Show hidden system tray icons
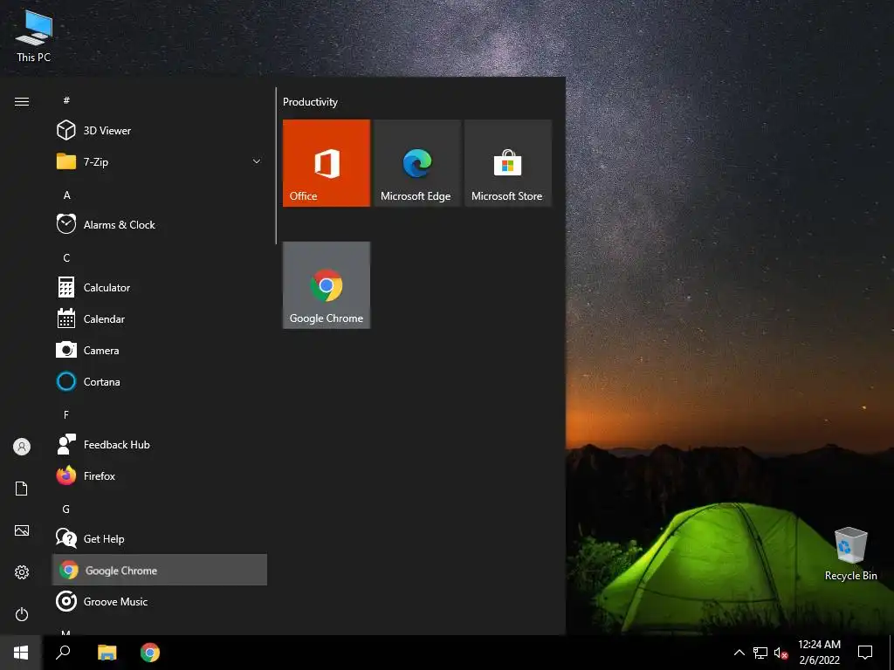Image resolution: width=894 pixels, height=670 pixels. coord(739,653)
